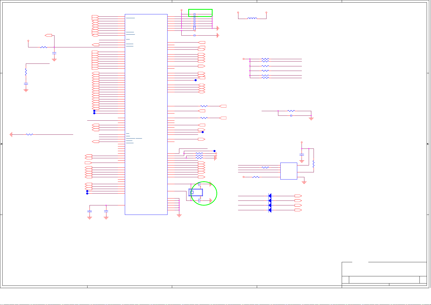
Task: Select the power terminal on the inductor's left
Action: click(x=238, y=12)
